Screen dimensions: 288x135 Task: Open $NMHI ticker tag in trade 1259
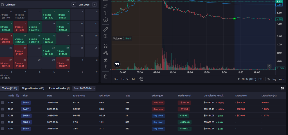26,122
